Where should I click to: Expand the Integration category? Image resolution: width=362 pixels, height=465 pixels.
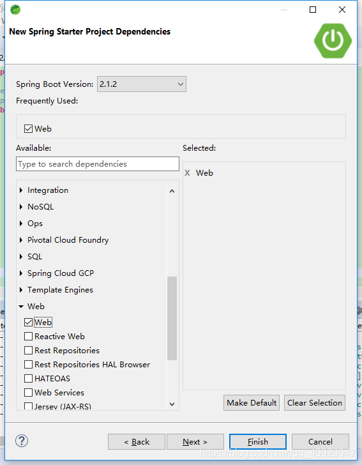(x=21, y=190)
